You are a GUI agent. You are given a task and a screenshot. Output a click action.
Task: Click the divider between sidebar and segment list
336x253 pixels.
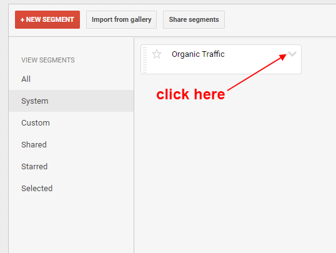point(134,146)
